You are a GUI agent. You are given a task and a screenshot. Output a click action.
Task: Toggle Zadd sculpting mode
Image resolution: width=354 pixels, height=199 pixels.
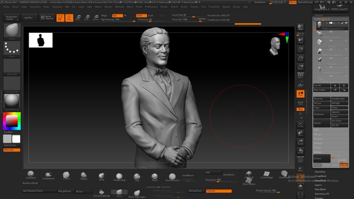142,15
